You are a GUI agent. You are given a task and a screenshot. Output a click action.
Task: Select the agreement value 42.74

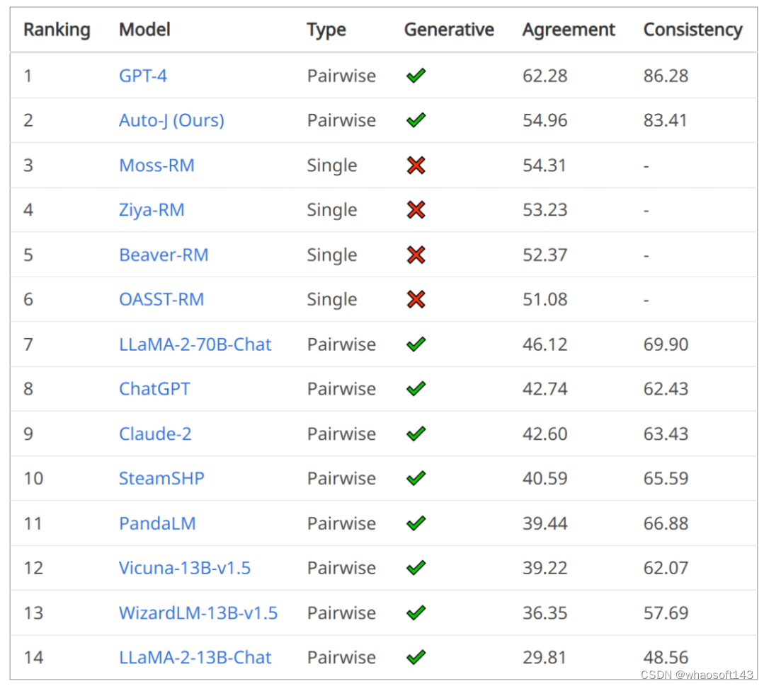545,389
